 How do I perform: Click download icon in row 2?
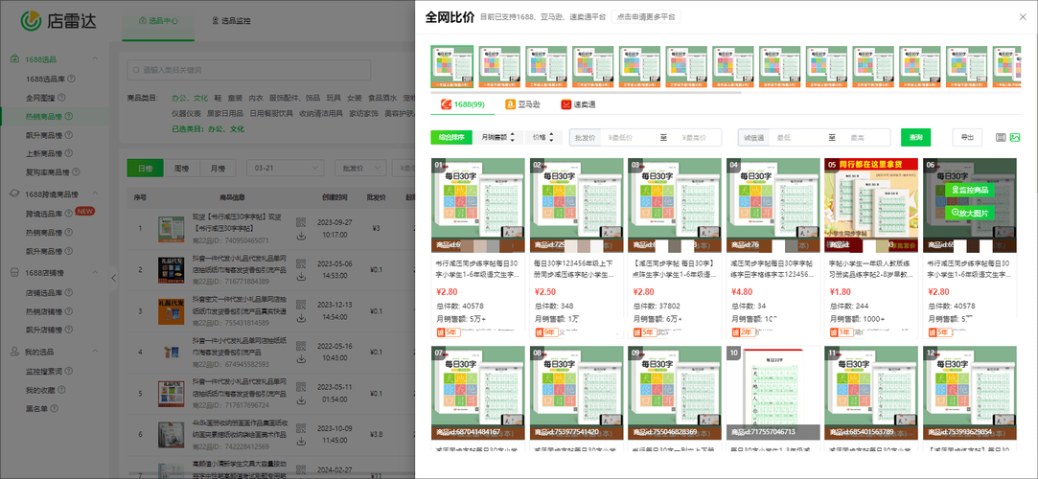pyautogui.click(x=301, y=276)
